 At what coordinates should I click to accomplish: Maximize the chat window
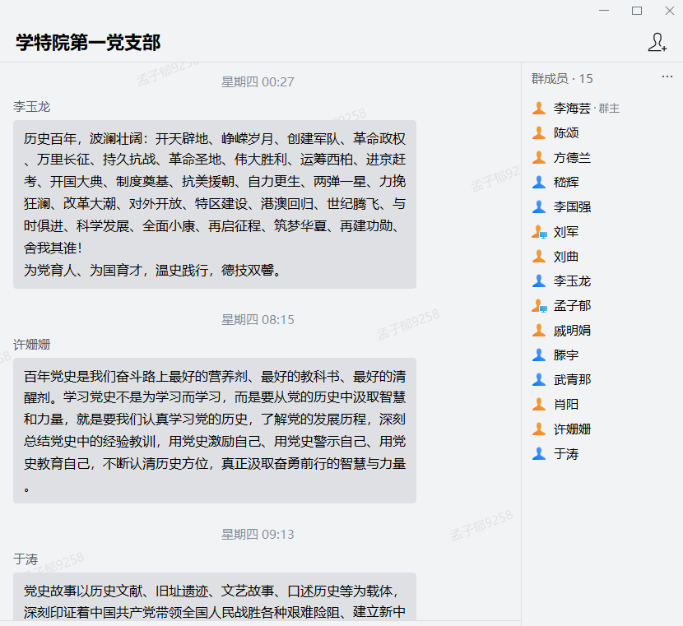tap(636, 11)
